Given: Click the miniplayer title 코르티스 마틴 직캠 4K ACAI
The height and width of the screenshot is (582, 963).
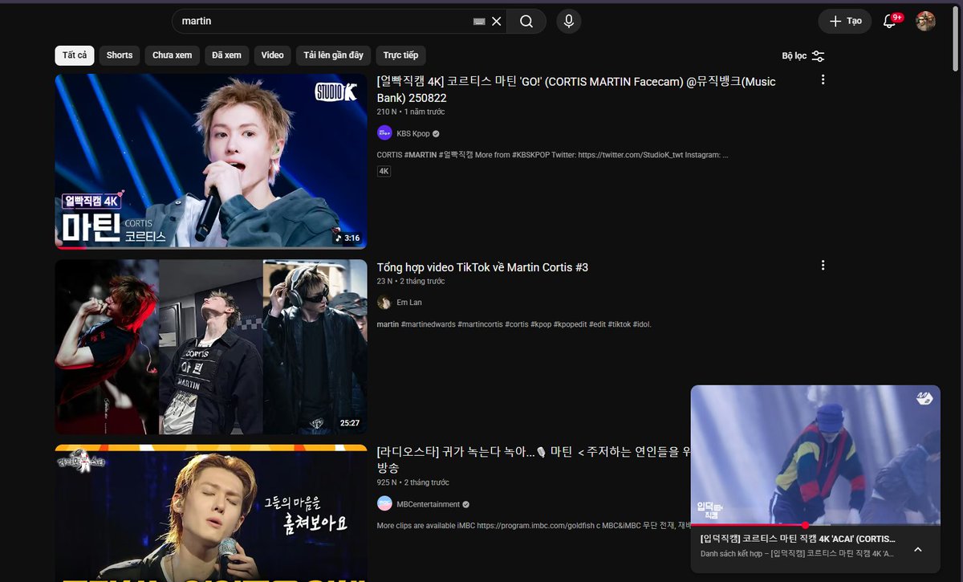Looking at the screenshot, I should pos(798,539).
